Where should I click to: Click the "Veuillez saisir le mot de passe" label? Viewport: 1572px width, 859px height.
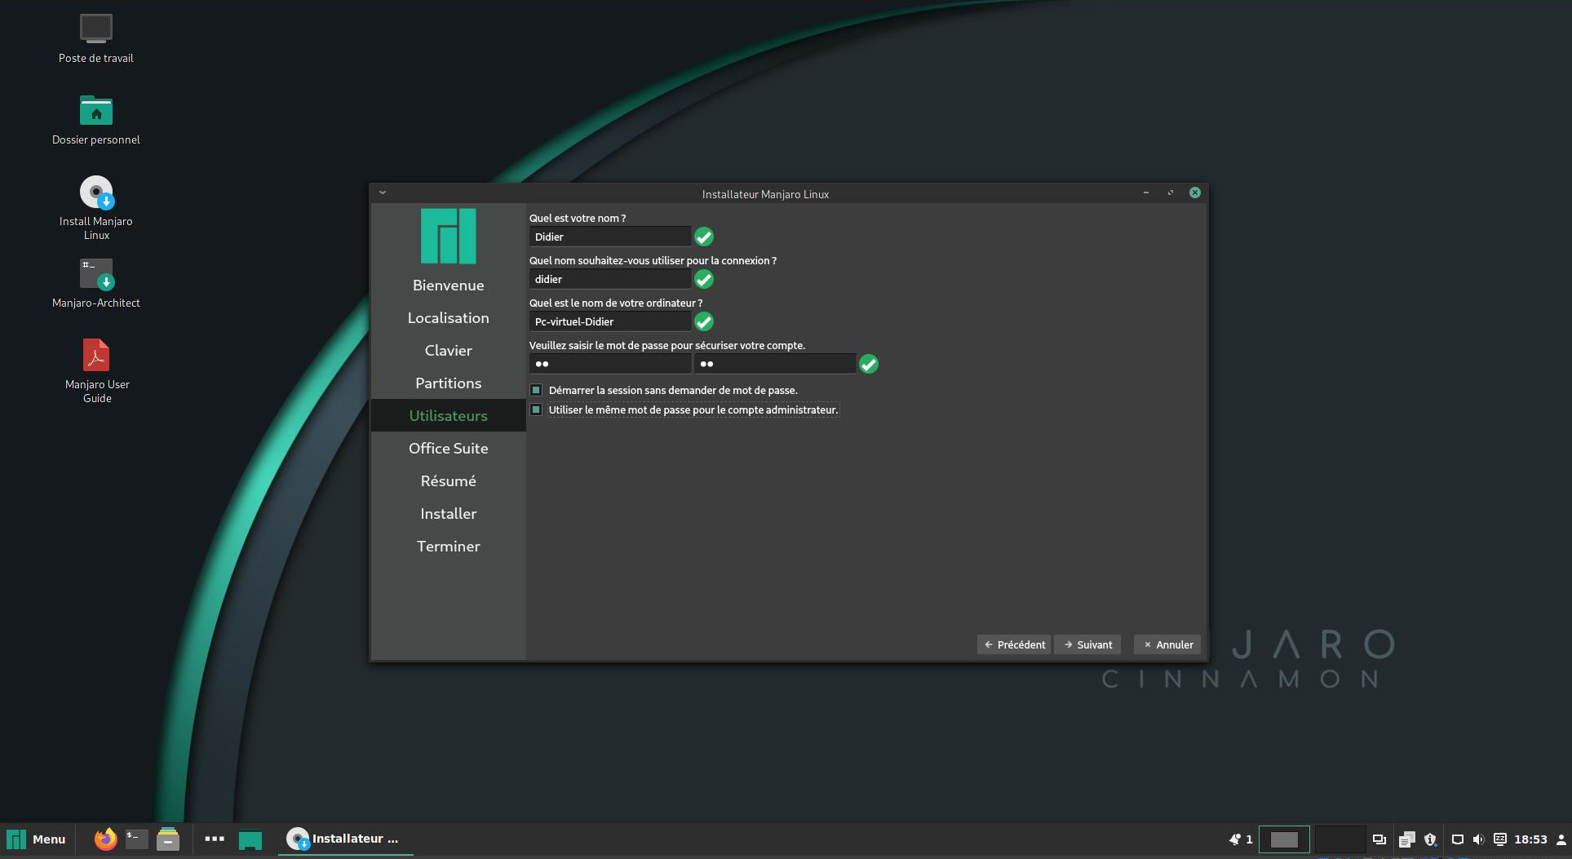pyautogui.click(x=667, y=345)
